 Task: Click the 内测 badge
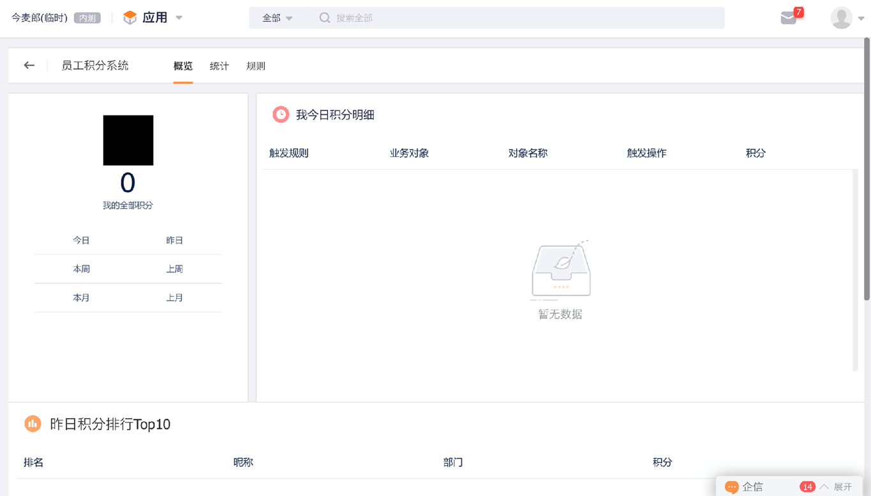coord(87,18)
